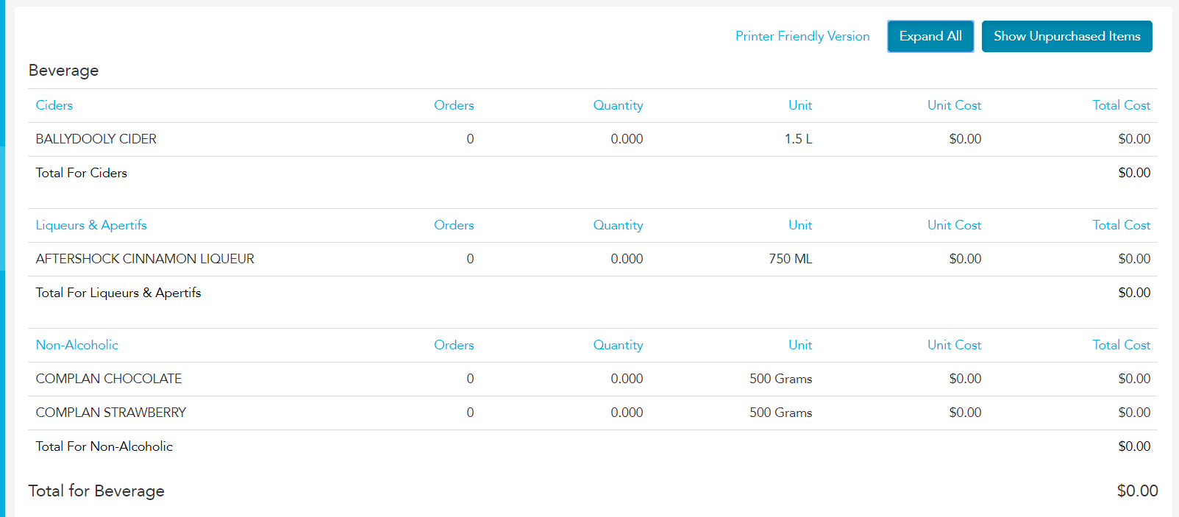Open the Liqueurs & Apertifs category
The width and height of the screenshot is (1179, 517).
point(91,225)
